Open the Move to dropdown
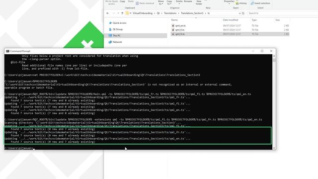The image size is (318, 179). tap(160, 2)
